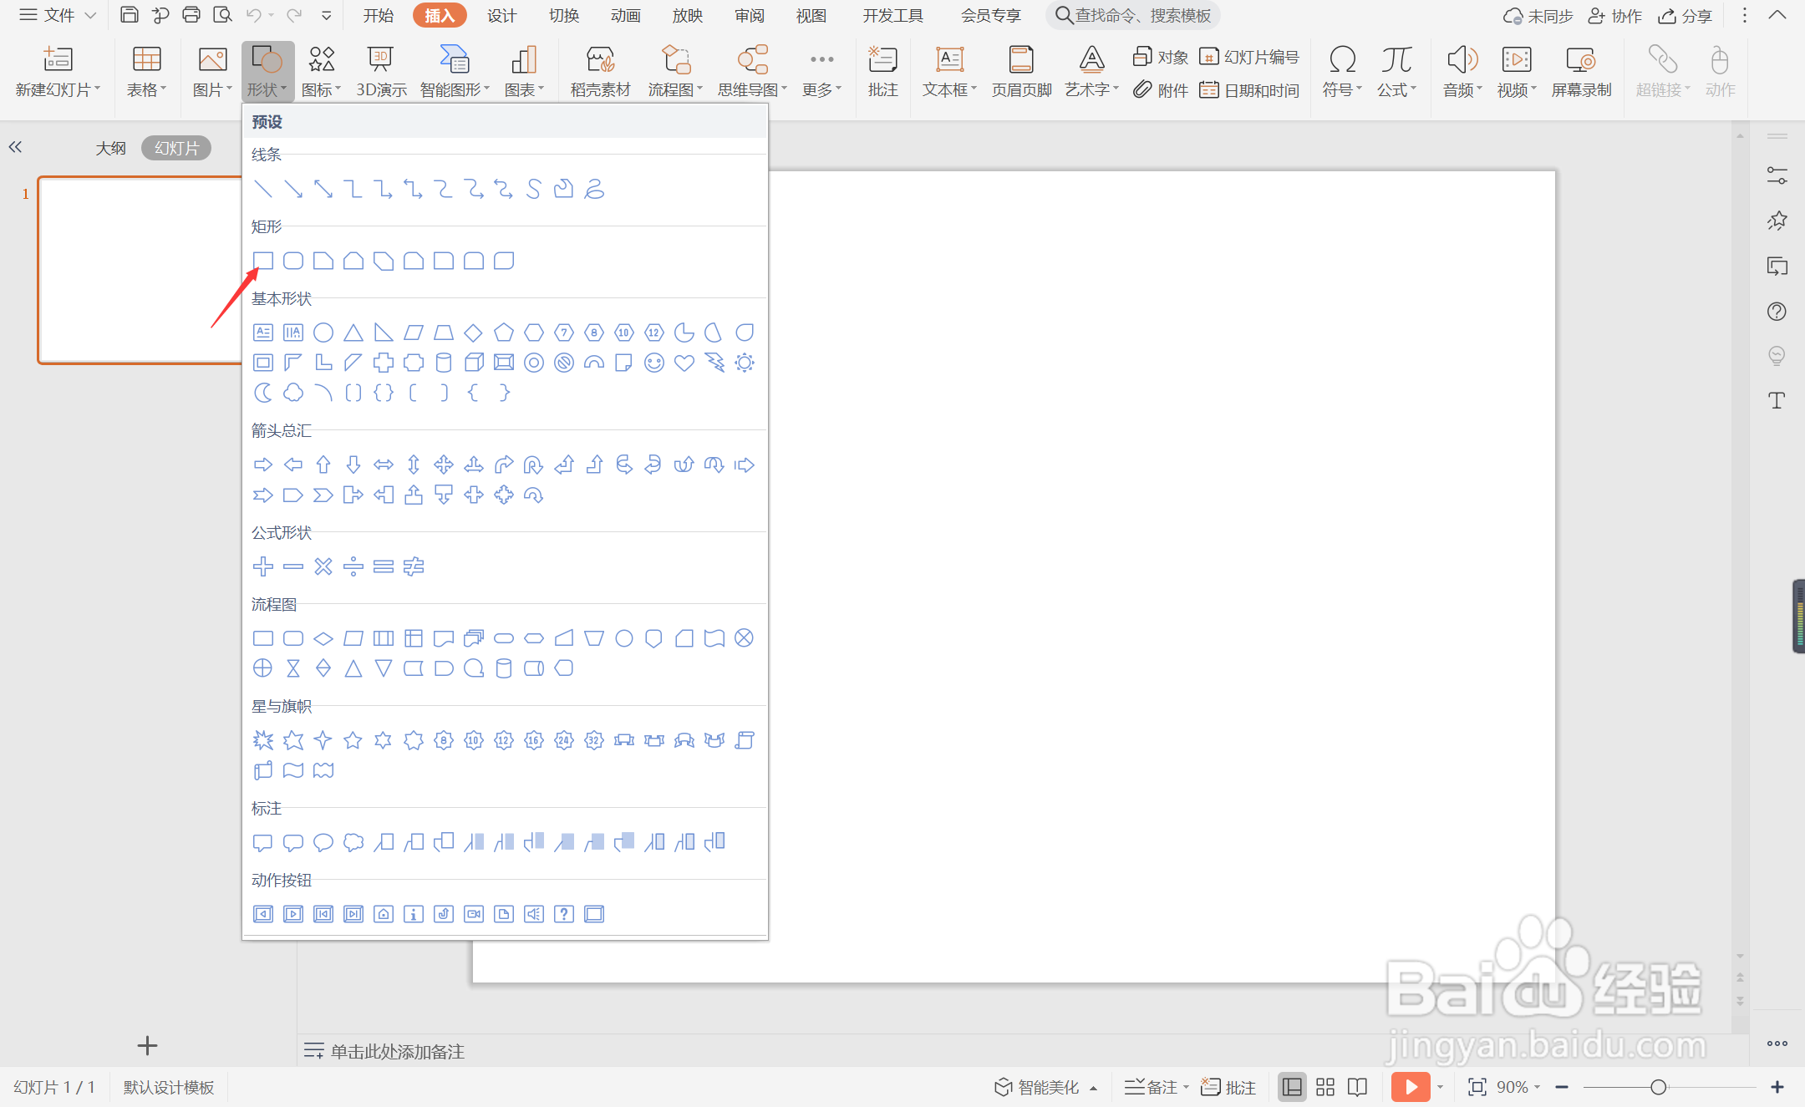1805x1107 pixels.
Task: Switch to 大纲 outline tab
Action: click(x=110, y=148)
